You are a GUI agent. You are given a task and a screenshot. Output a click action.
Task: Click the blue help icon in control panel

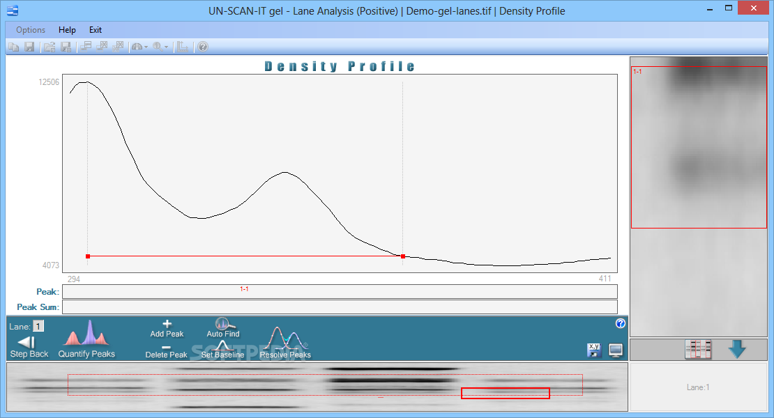tap(621, 323)
